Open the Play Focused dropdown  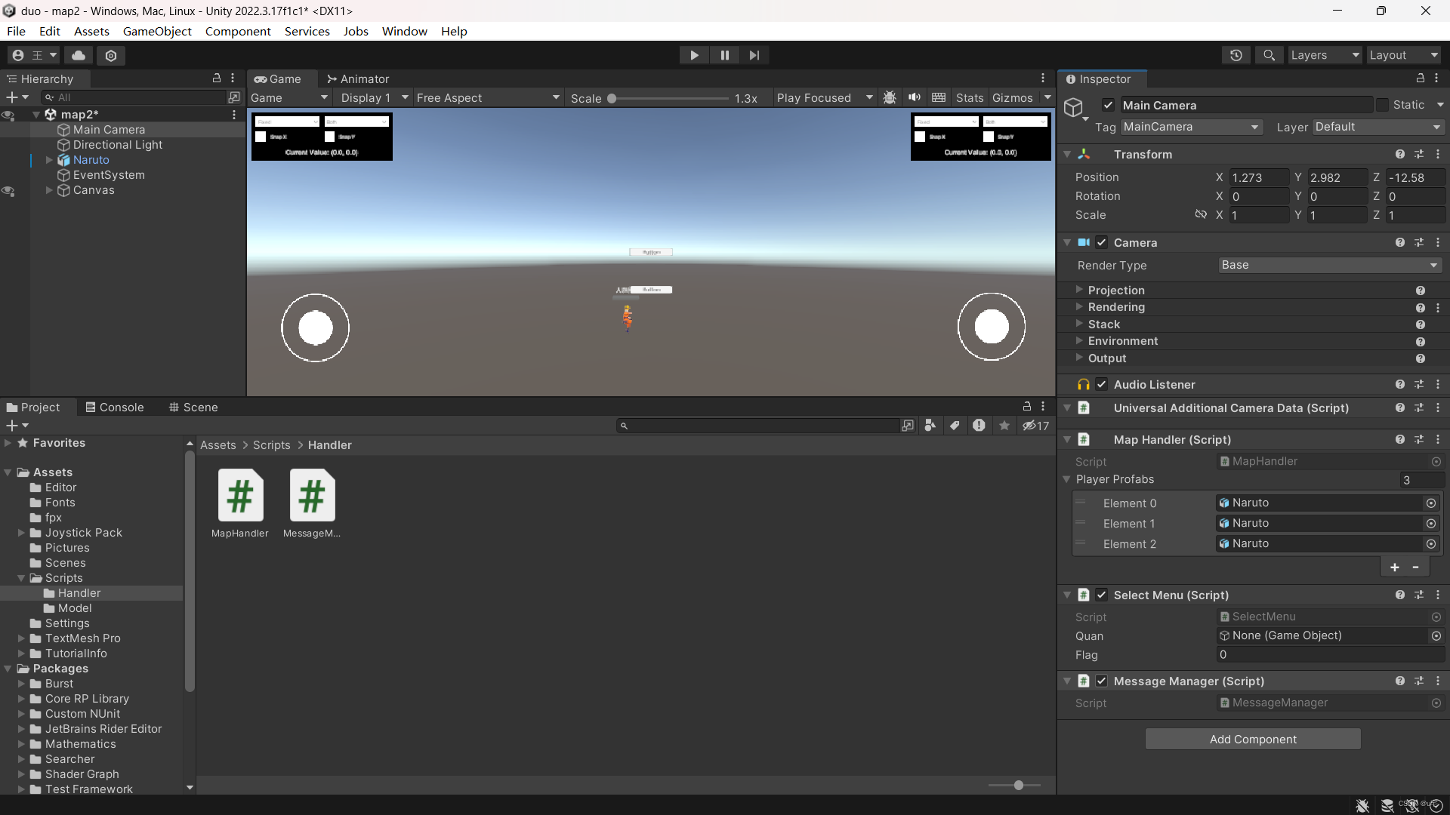825,97
